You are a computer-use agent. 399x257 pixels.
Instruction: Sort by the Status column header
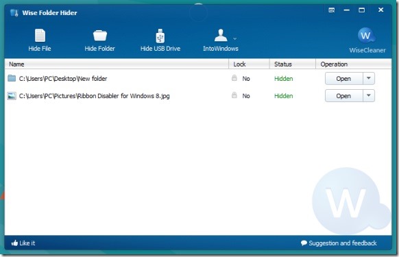coord(293,64)
